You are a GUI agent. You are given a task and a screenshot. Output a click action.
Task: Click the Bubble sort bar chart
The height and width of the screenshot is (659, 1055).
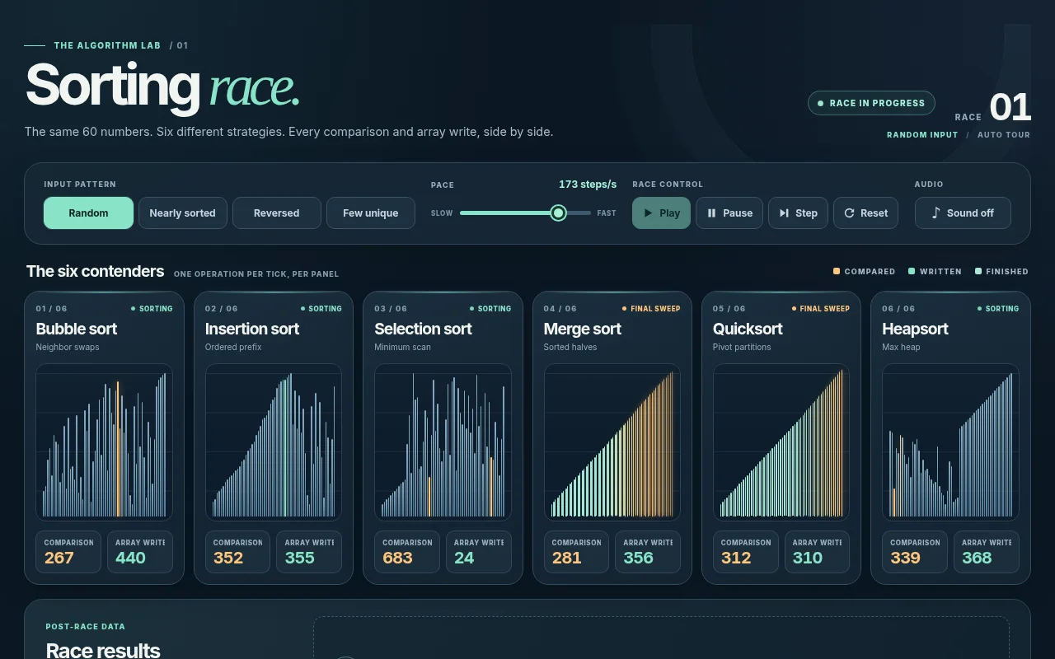[104, 442]
